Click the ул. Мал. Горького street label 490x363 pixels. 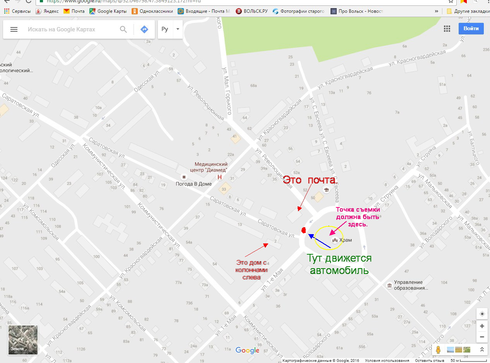226,91
